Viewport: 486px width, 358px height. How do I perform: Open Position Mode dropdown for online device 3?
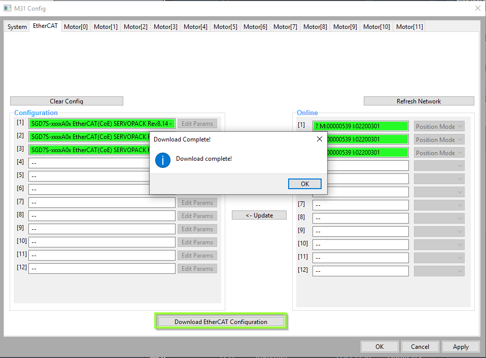[439, 153]
